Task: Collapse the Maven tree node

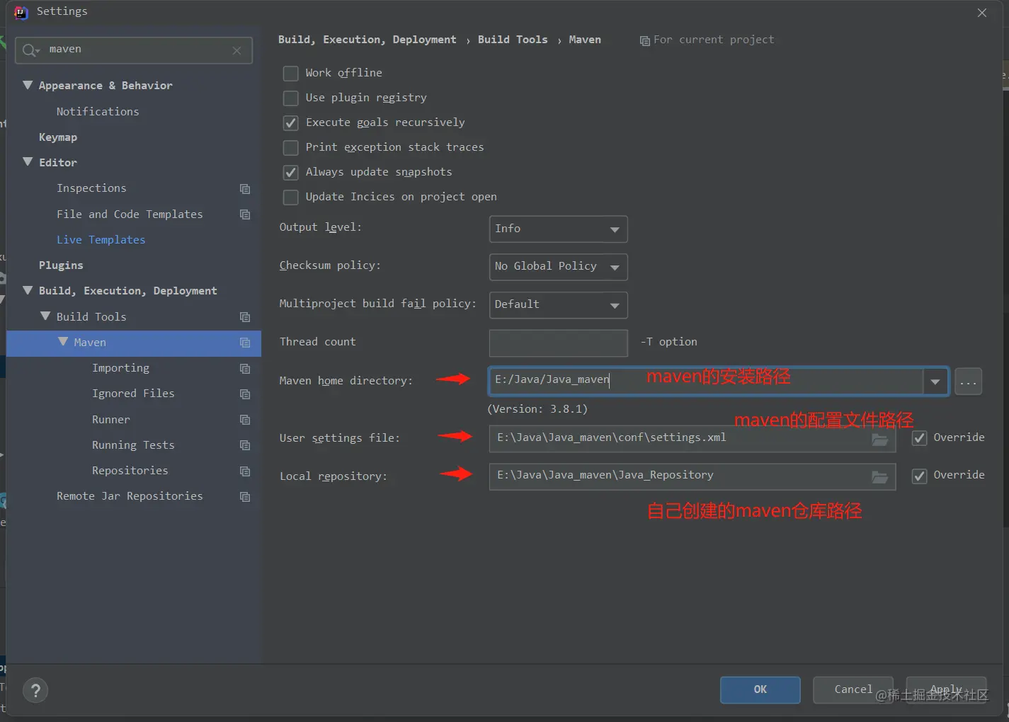Action: pos(63,342)
